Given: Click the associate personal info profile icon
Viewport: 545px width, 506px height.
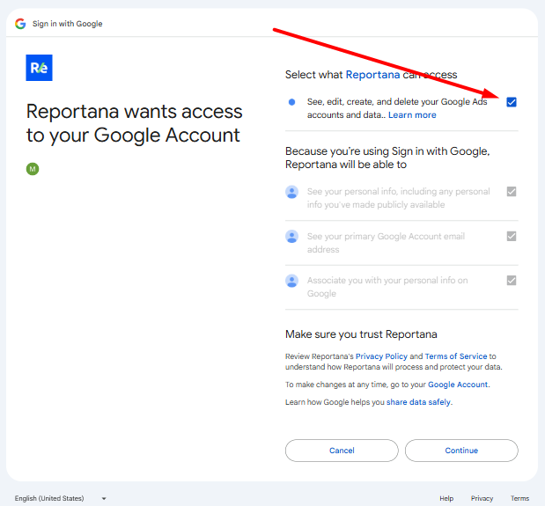Looking at the screenshot, I should click(292, 281).
